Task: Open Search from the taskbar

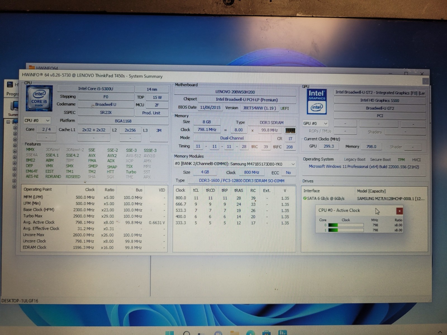Action: coord(187,333)
